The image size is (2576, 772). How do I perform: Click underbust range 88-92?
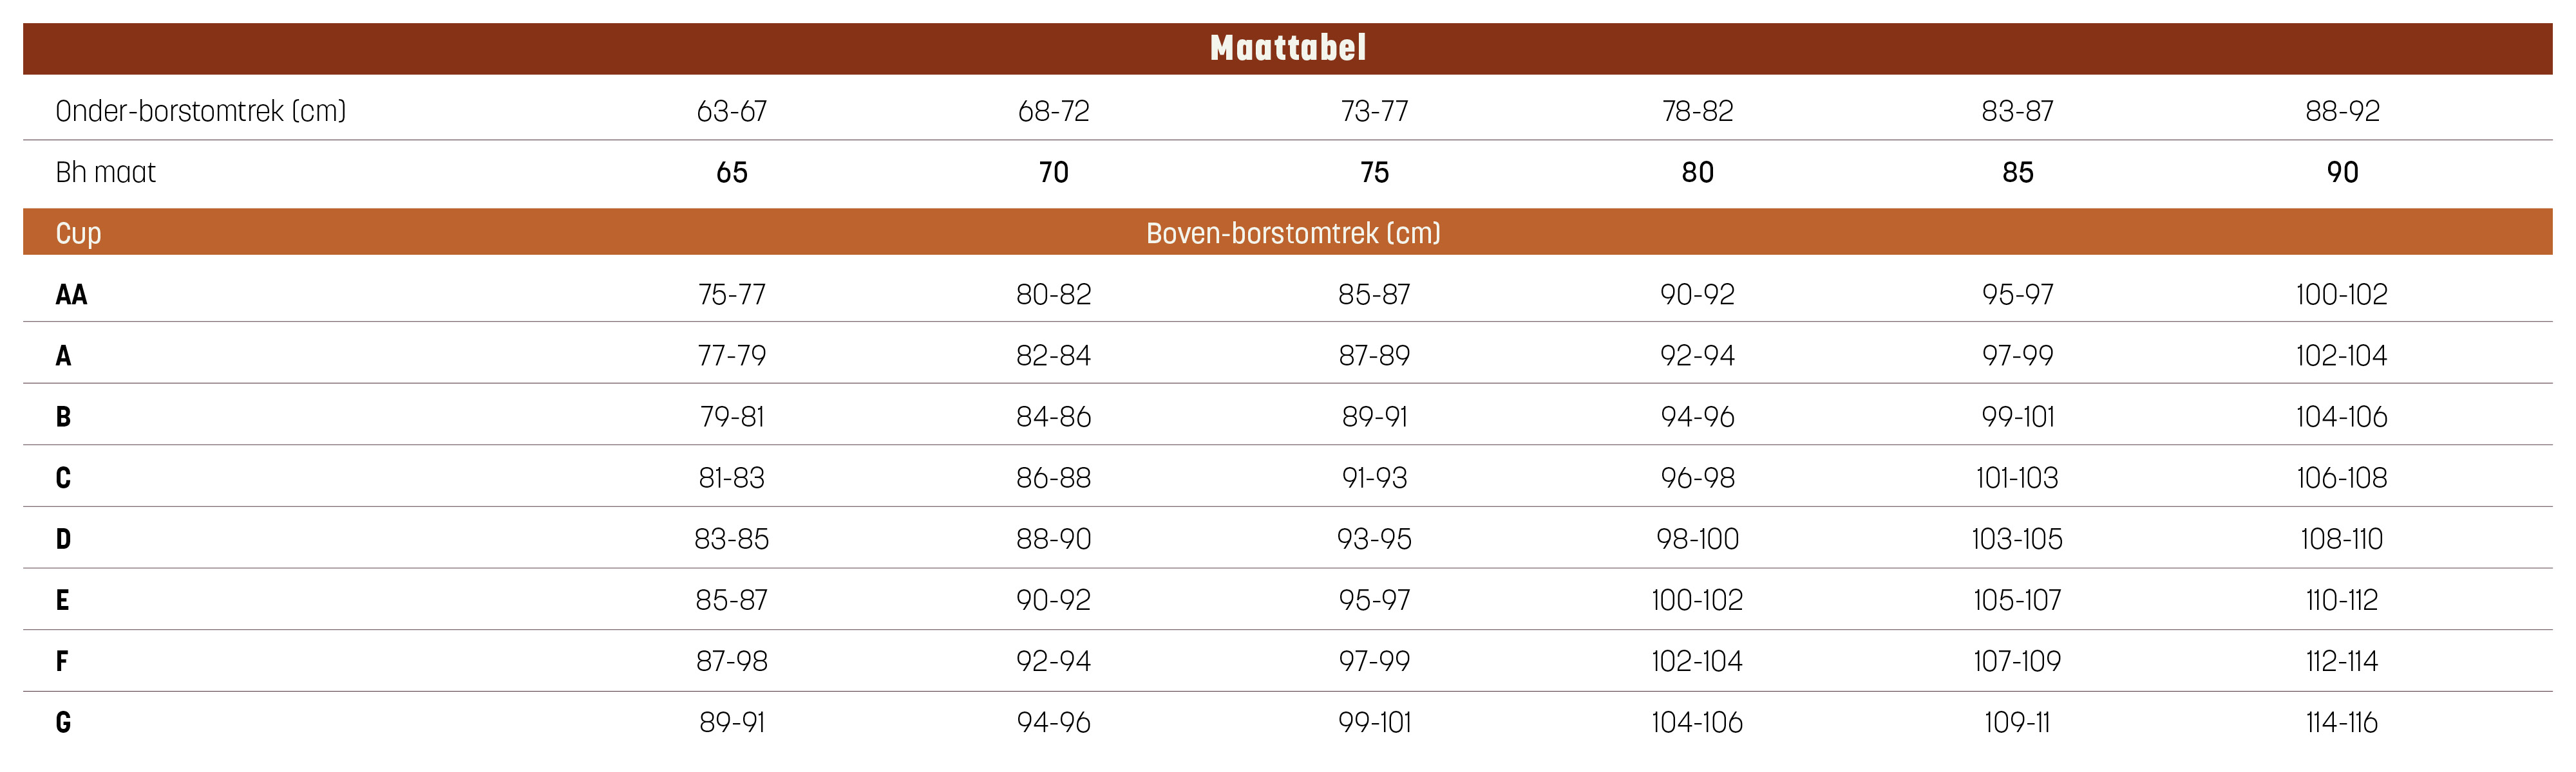(2341, 111)
